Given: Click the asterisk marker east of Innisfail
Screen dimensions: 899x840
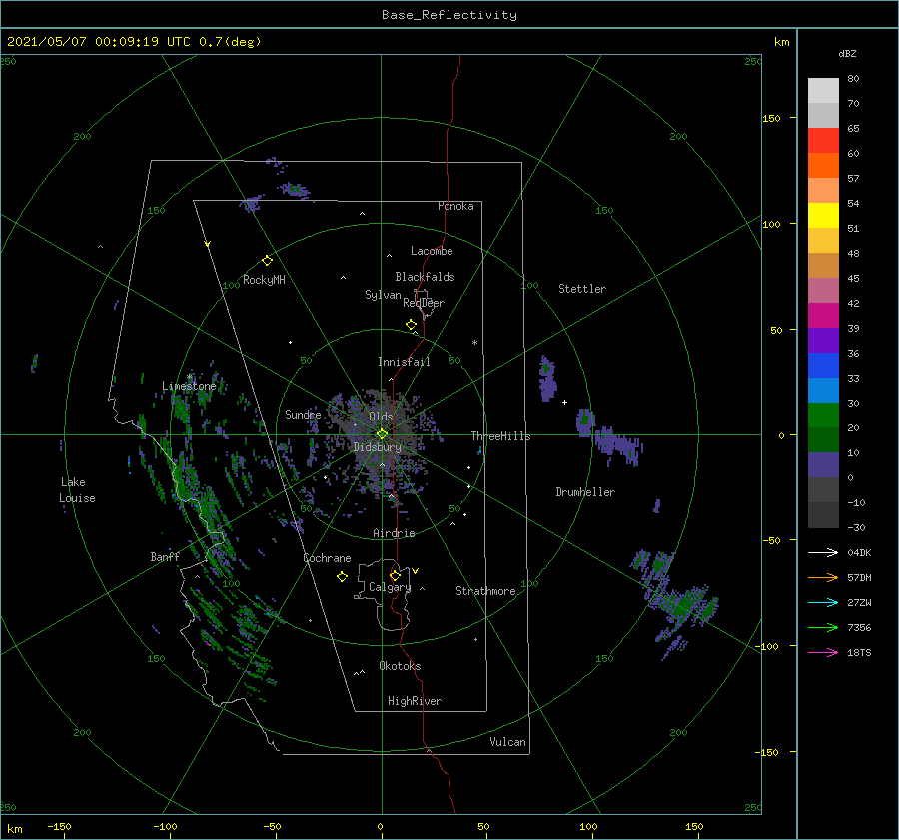Looking at the screenshot, I should pos(474,343).
